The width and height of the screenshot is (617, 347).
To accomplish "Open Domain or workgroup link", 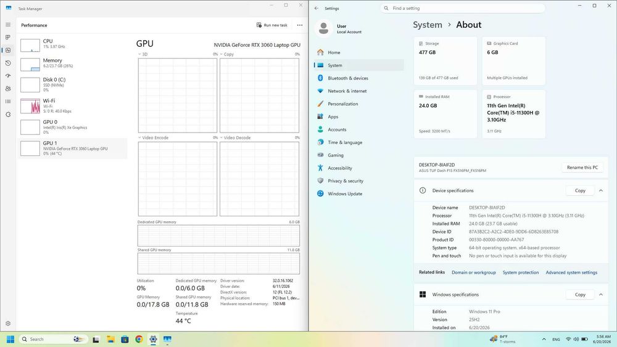I will (473, 272).
